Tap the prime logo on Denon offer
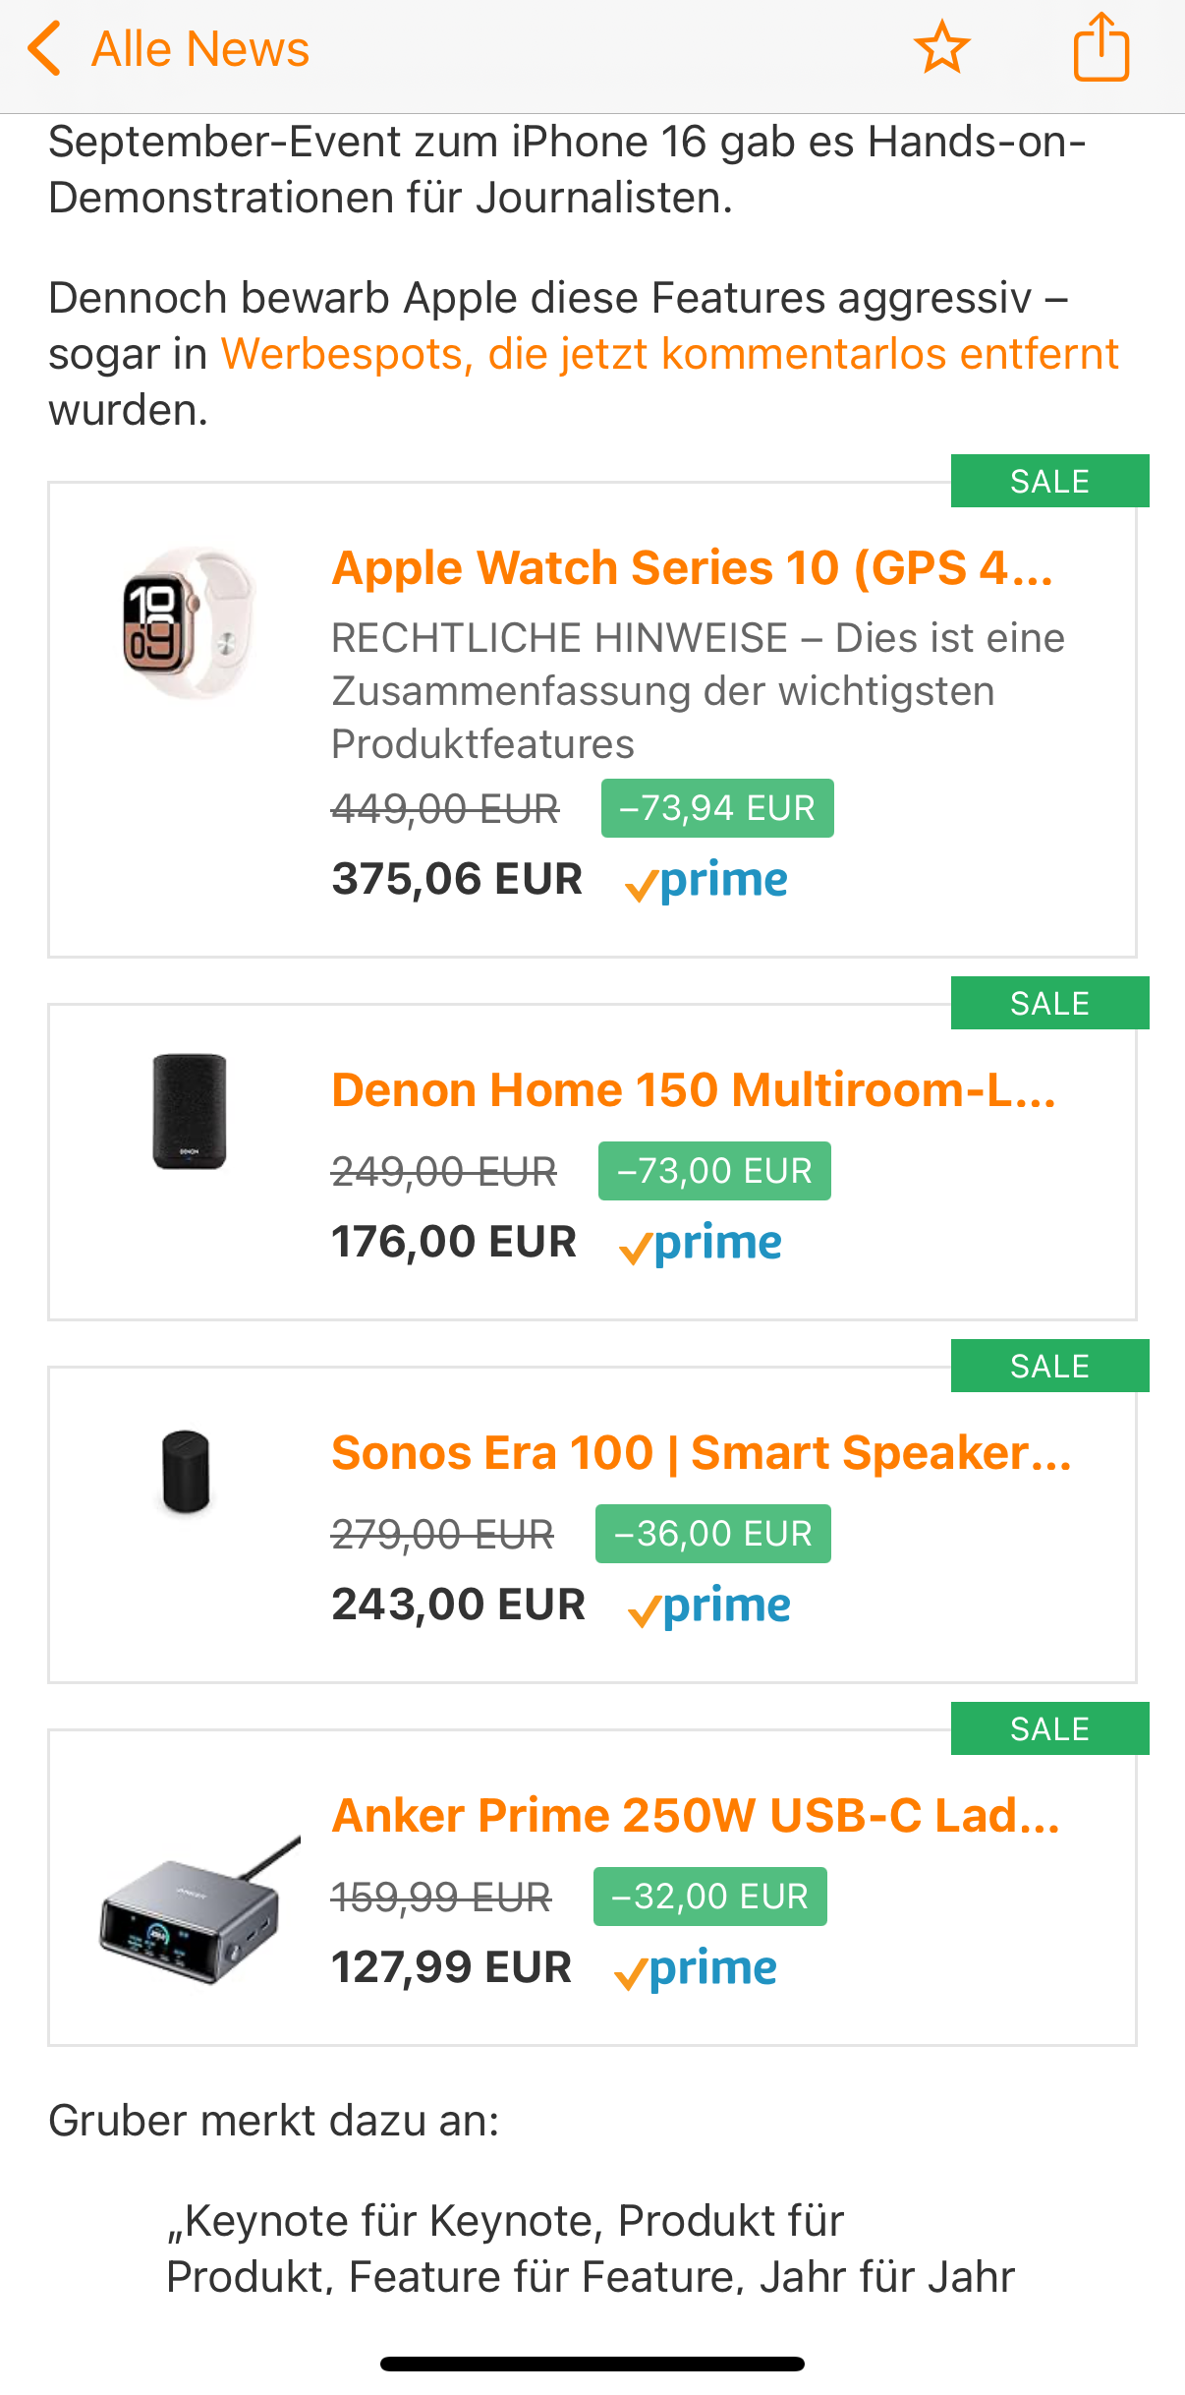The width and height of the screenshot is (1185, 2395). point(702,1243)
